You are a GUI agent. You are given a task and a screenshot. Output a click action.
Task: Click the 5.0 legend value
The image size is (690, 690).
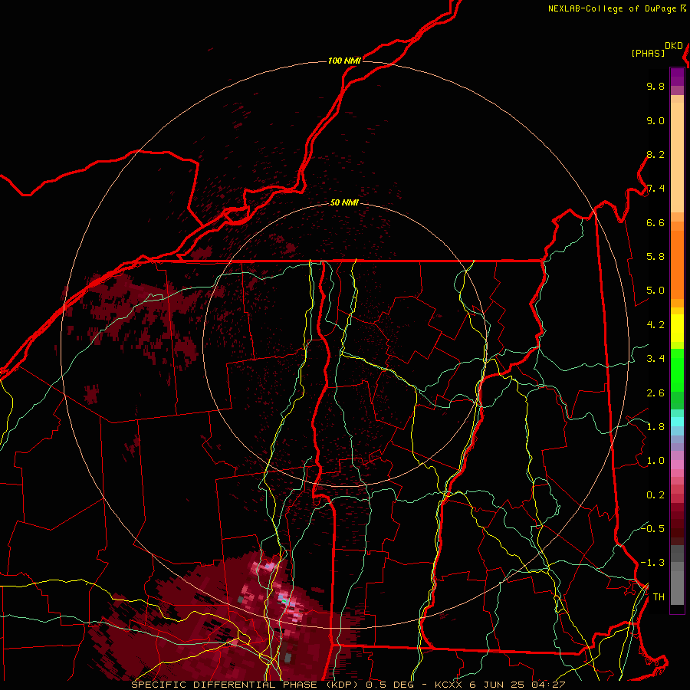[x=655, y=291]
